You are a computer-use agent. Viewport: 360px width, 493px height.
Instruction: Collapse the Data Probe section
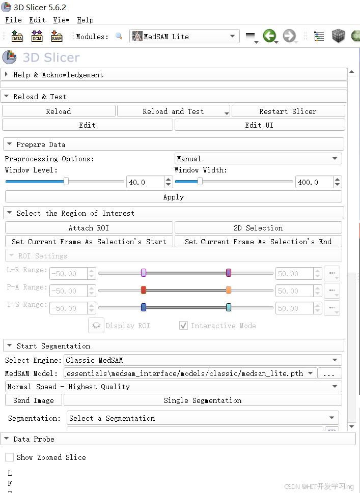coord(178,439)
